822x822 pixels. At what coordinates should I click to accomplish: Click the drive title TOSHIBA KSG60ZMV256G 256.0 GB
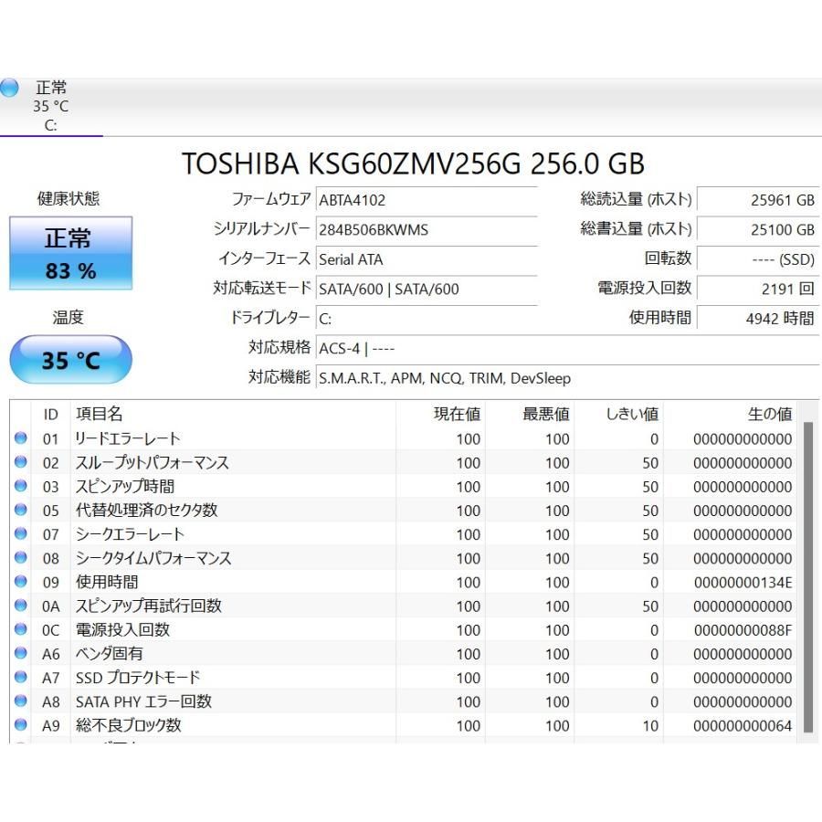pyautogui.click(x=413, y=163)
